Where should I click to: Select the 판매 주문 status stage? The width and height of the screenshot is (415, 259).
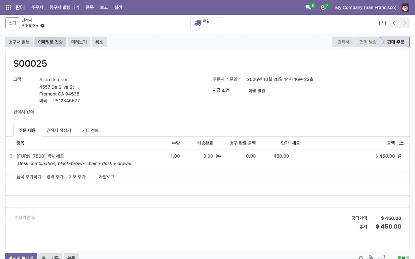(396, 42)
